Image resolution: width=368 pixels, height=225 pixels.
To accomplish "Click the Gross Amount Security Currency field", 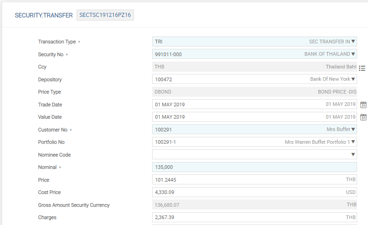I will pos(246,205).
